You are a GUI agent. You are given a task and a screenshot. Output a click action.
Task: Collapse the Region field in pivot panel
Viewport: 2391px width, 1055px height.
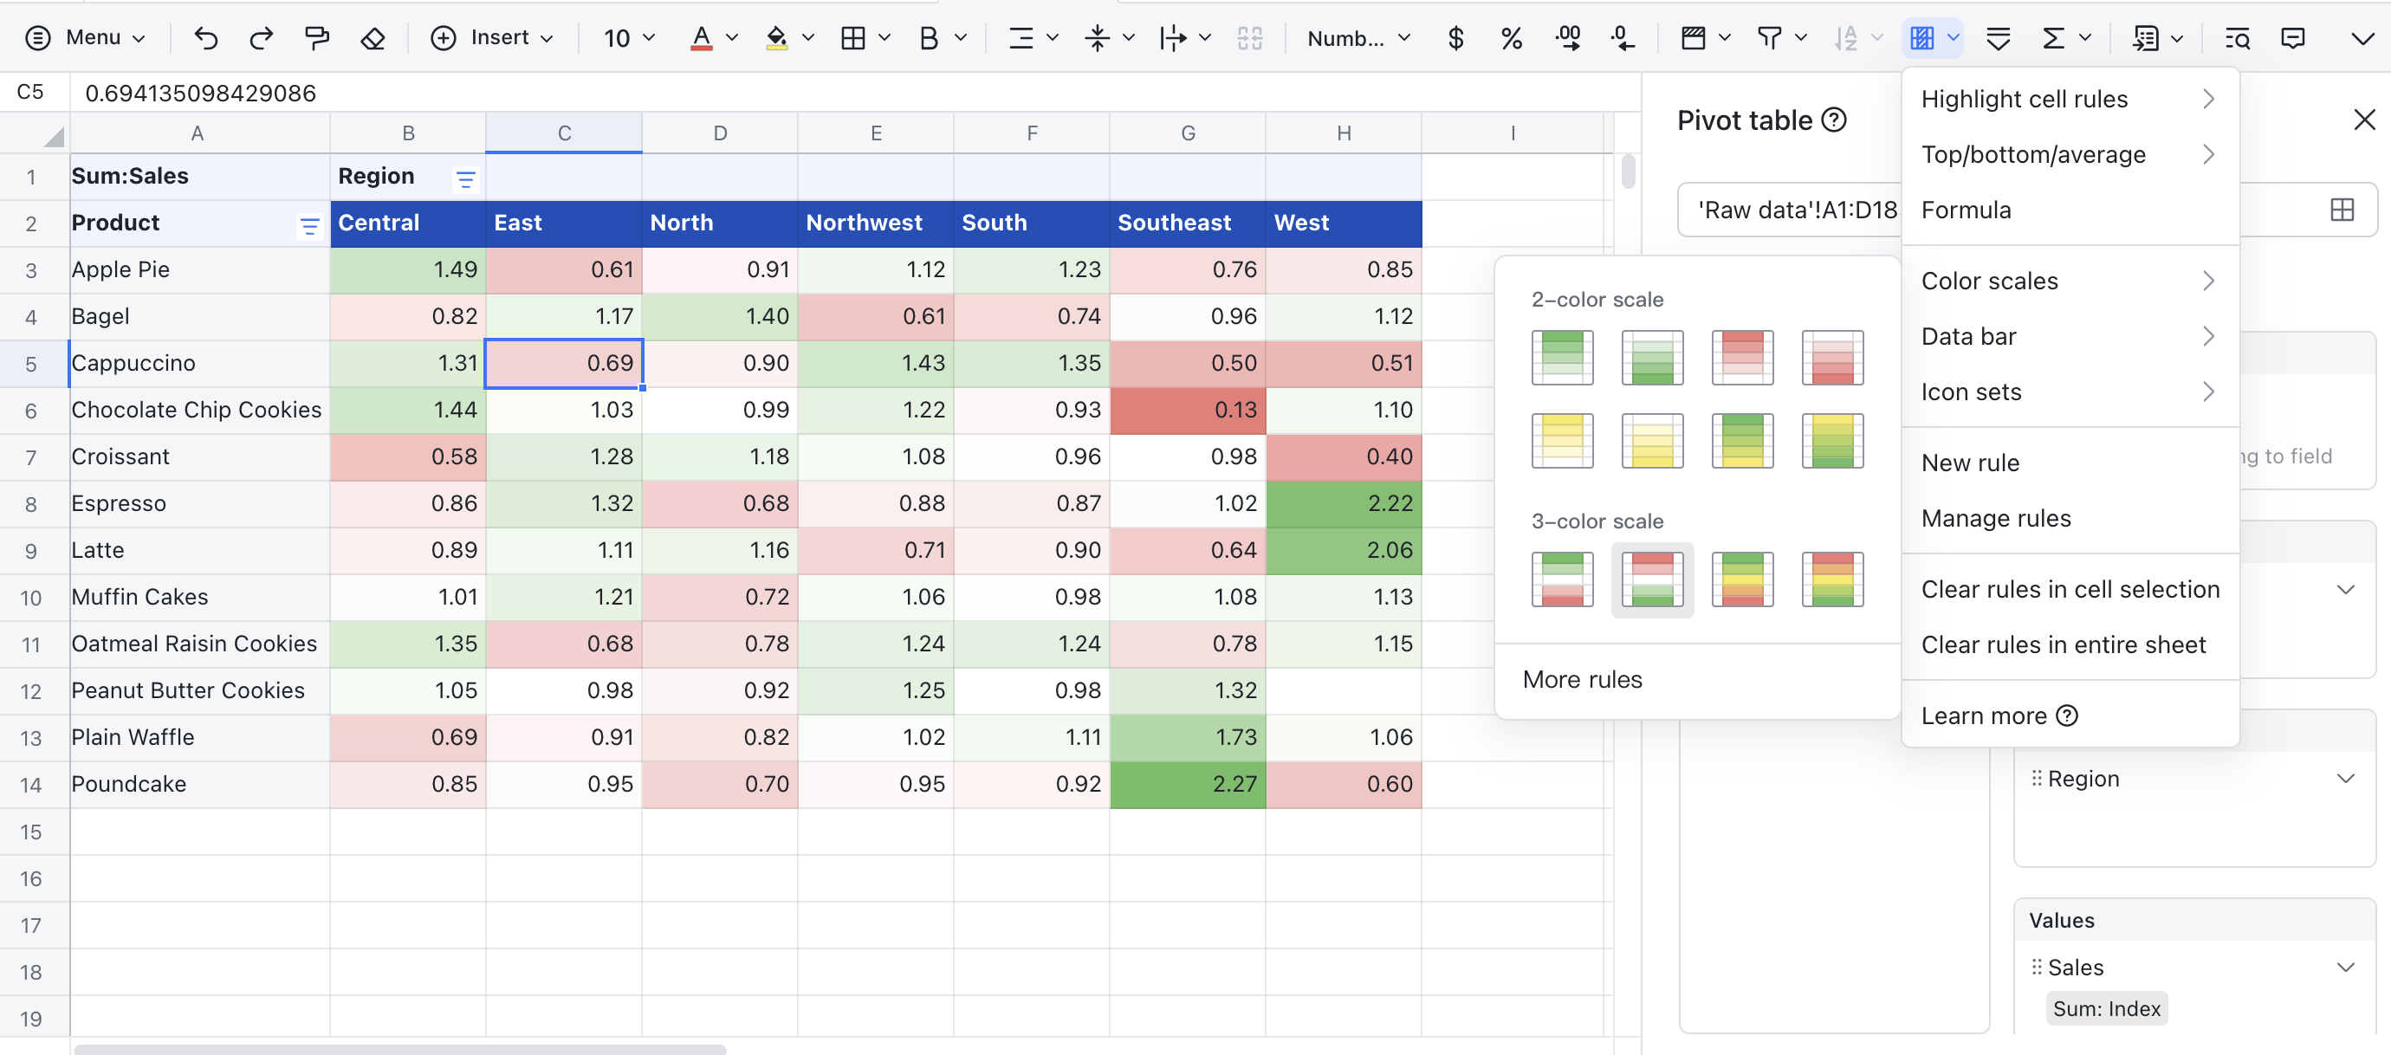coord(2349,779)
